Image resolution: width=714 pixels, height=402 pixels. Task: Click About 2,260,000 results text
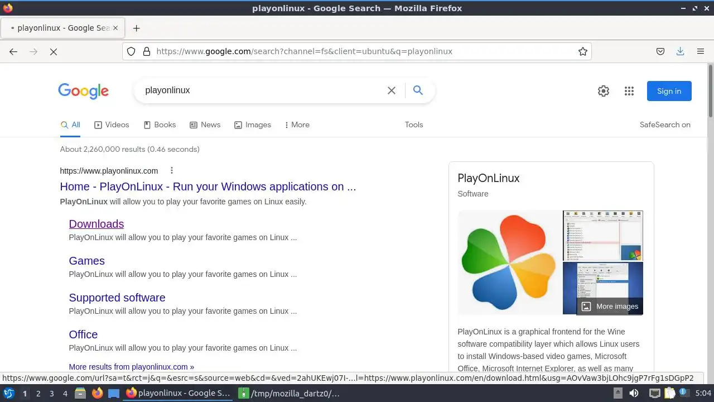[129, 150]
